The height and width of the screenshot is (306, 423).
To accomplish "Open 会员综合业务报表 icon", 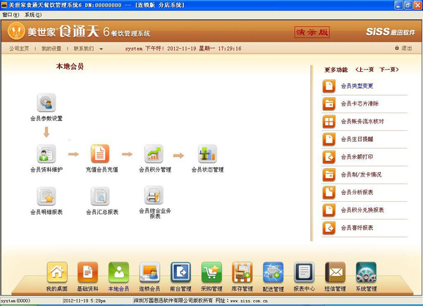I will pyautogui.click(x=154, y=195).
